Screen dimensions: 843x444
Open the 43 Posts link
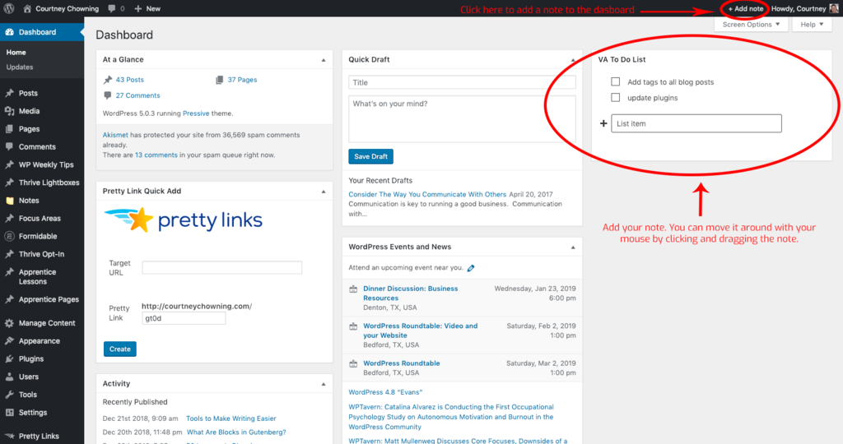(129, 80)
